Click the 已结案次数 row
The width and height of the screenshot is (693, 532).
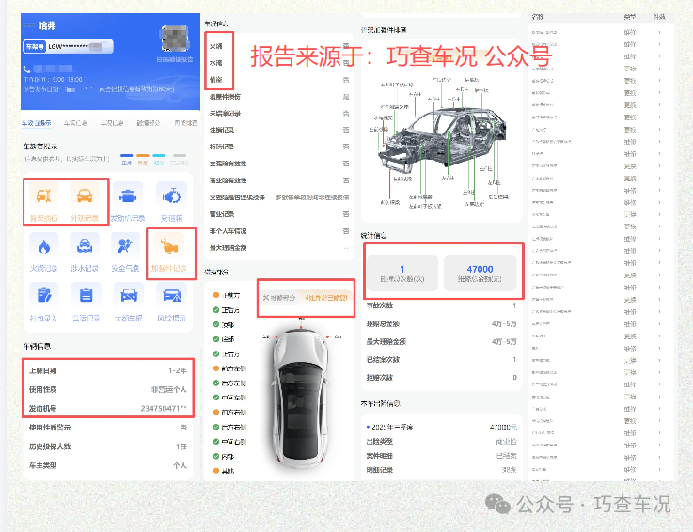point(442,359)
